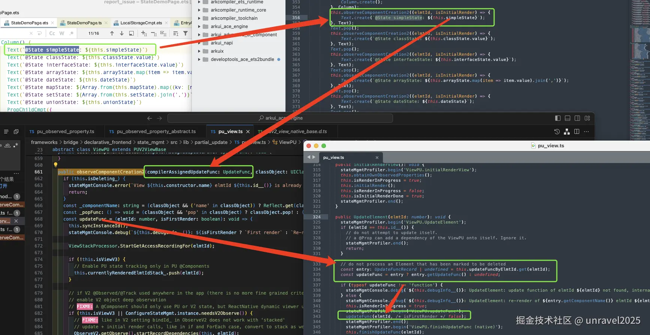Click partial_update breadcrumb segment
The image size is (650, 335).
pyautogui.click(x=211, y=142)
